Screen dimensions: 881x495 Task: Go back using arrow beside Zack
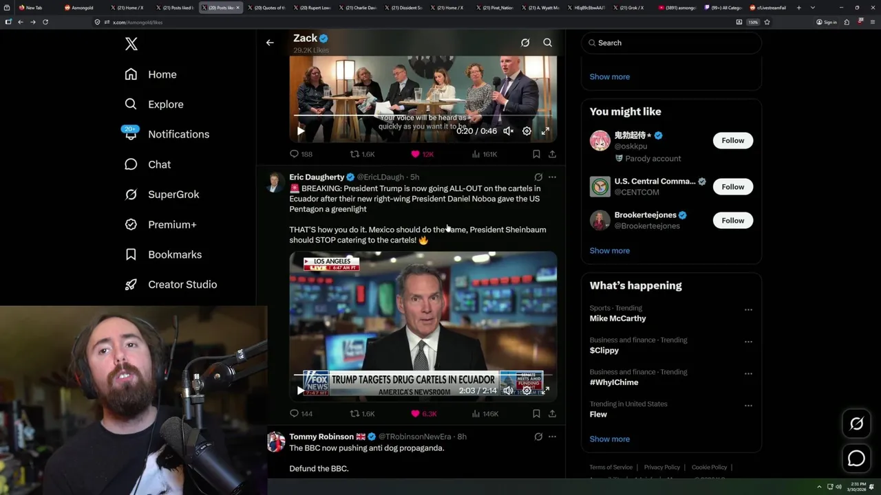coord(270,43)
